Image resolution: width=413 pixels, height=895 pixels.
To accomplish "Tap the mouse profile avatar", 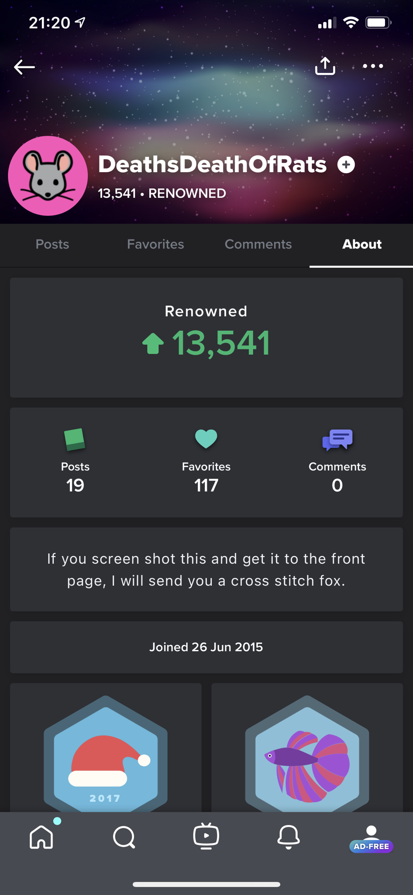I will (x=48, y=176).
